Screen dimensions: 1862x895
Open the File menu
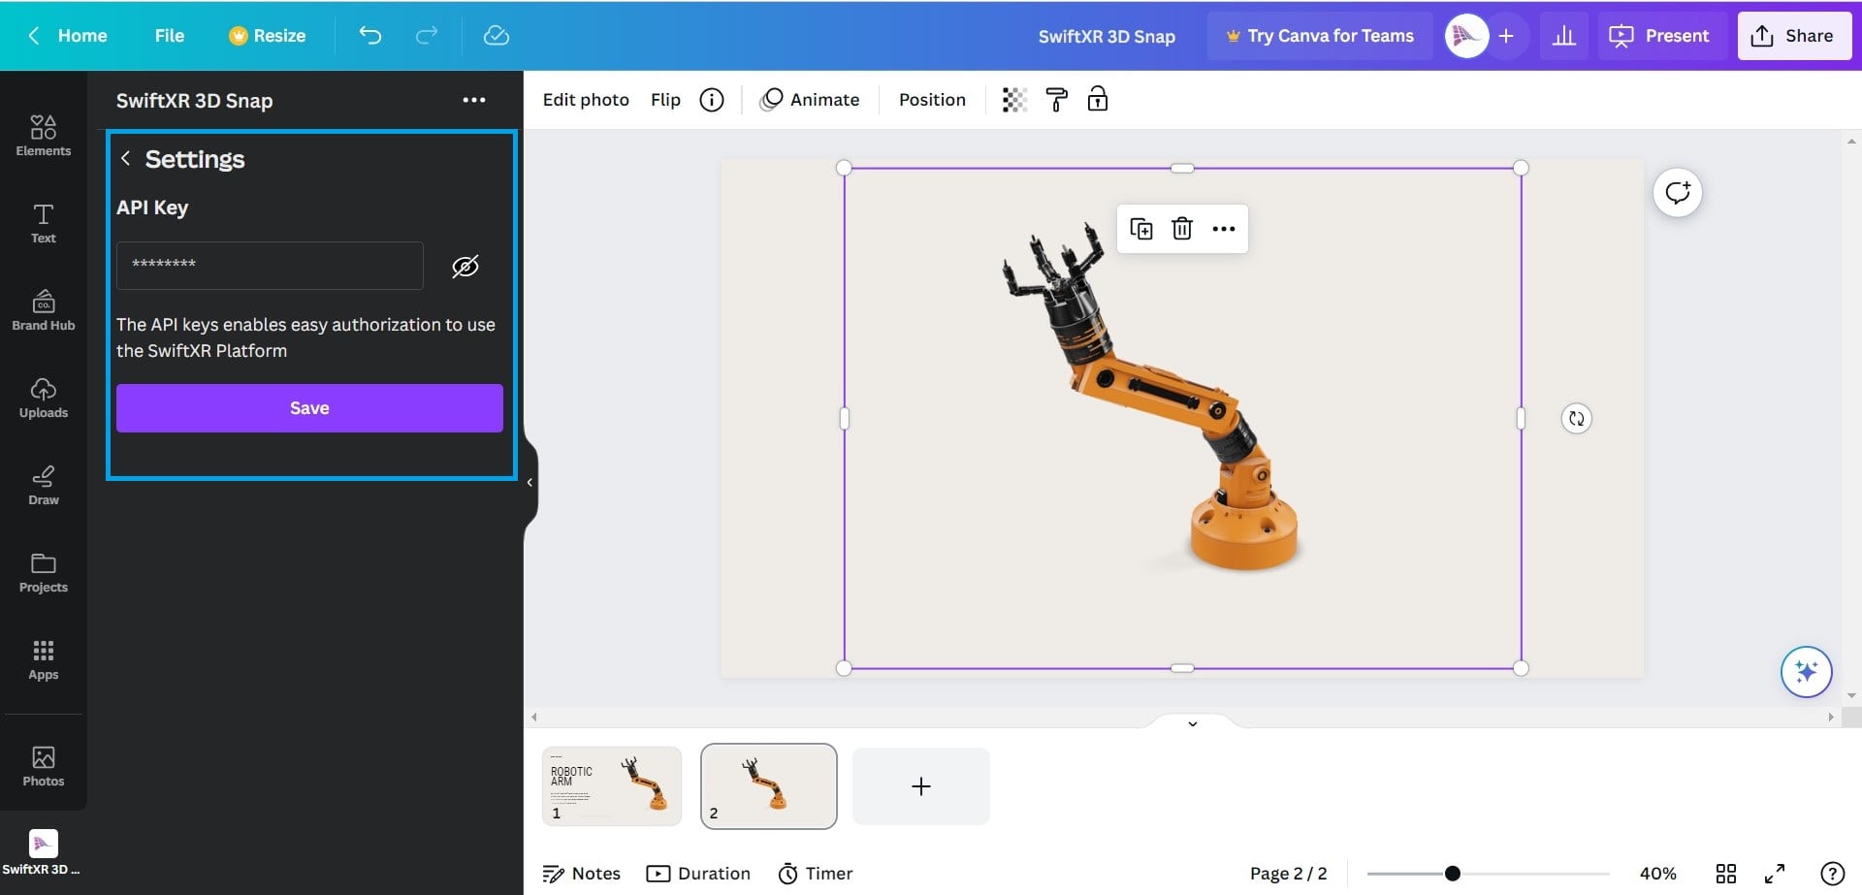pyautogui.click(x=169, y=36)
